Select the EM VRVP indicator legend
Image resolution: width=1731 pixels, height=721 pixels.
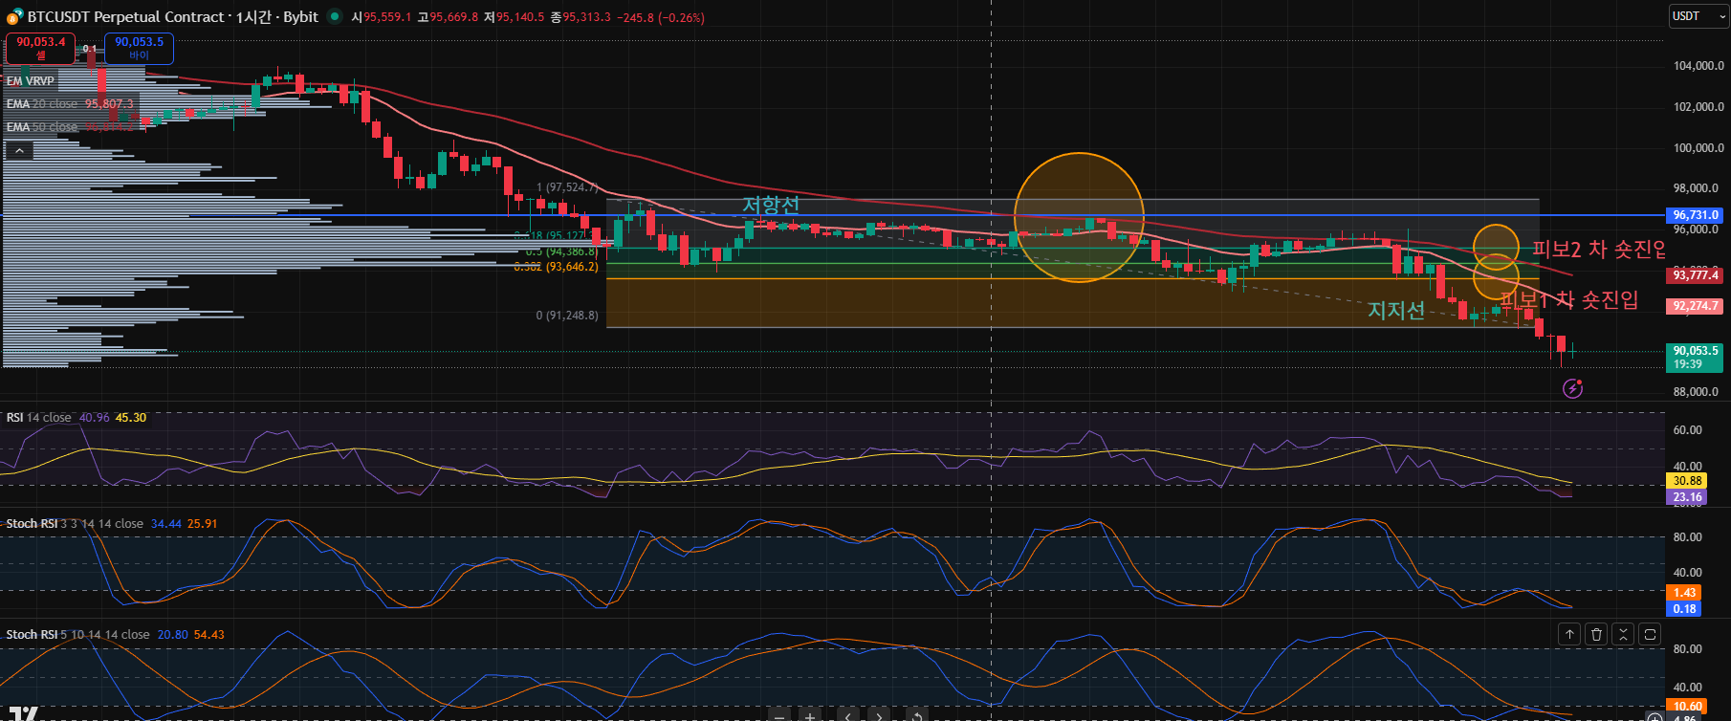pos(31,81)
